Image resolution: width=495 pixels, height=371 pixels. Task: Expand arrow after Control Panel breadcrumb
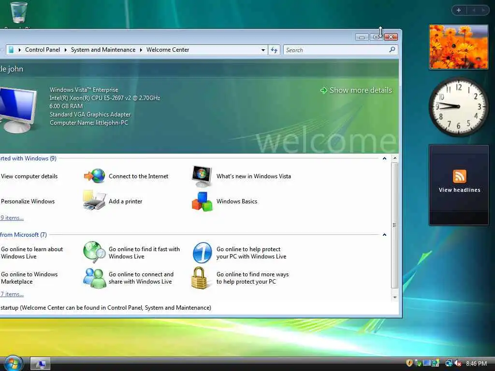point(66,50)
